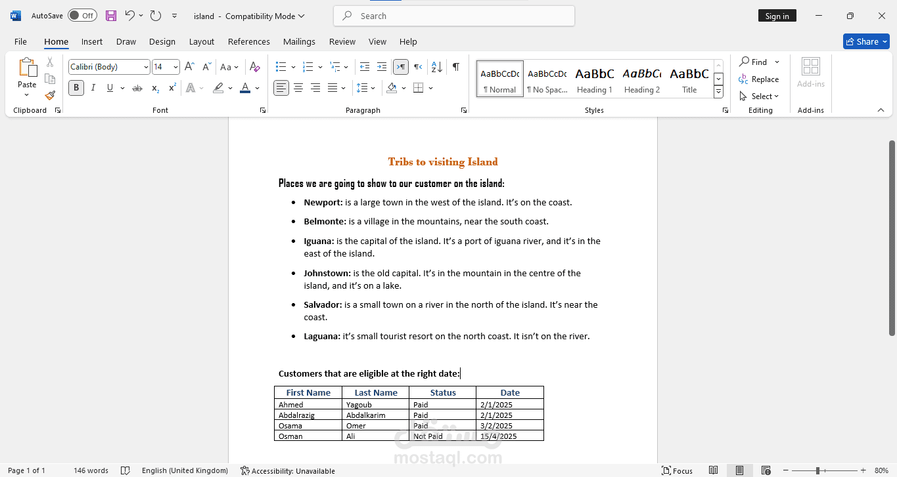Apply the Heading 1 style
Image resolution: width=897 pixels, height=477 pixels.
coord(595,79)
